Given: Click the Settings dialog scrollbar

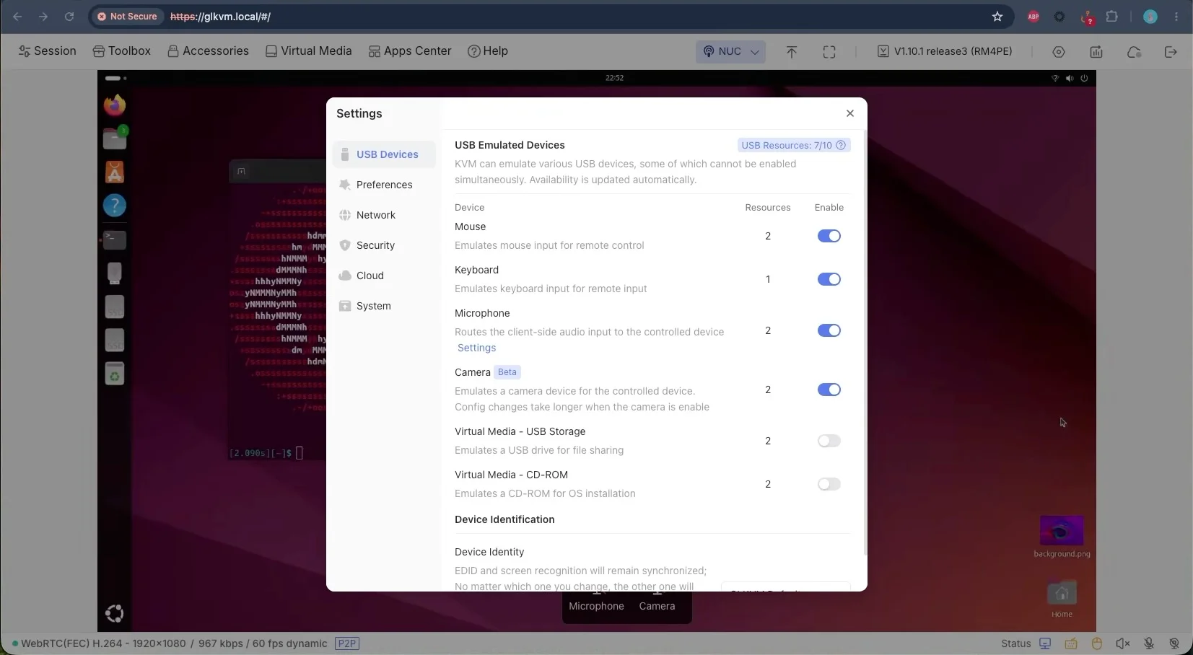Looking at the screenshot, I should [x=865, y=343].
